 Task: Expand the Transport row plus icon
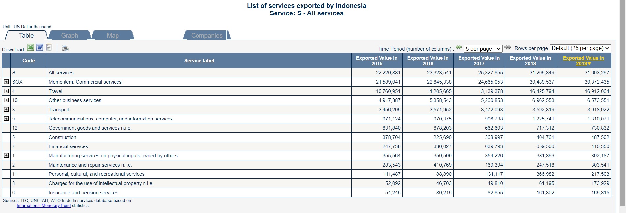[x=6, y=109]
